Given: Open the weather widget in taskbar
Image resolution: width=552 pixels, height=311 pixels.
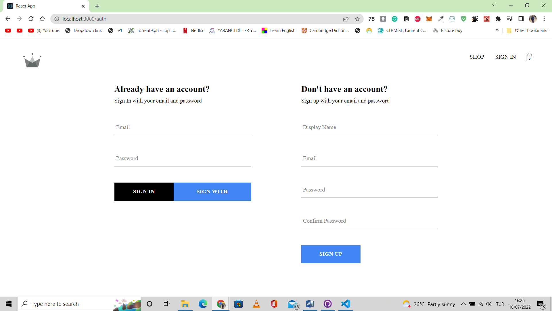Looking at the screenshot, I should pos(429,304).
